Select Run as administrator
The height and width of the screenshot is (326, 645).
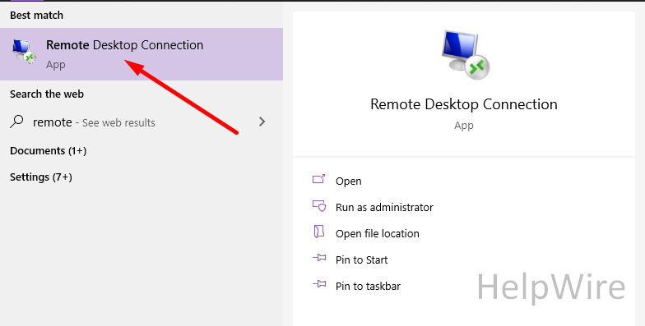tap(384, 207)
